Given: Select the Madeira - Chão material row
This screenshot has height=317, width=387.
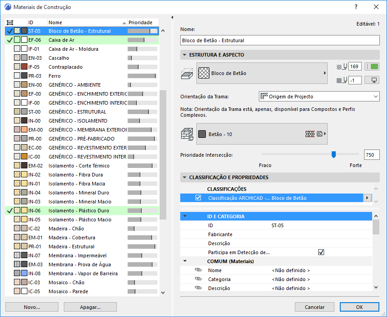Looking at the screenshot, I should [82, 229].
